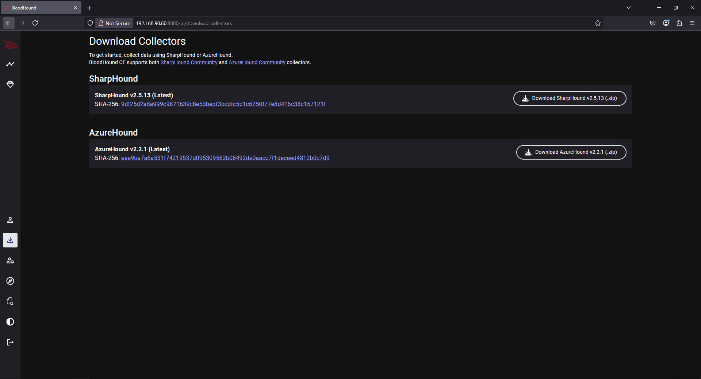701x379 pixels.
Task: Click the Download Collectors page heading
Action: [137, 41]
